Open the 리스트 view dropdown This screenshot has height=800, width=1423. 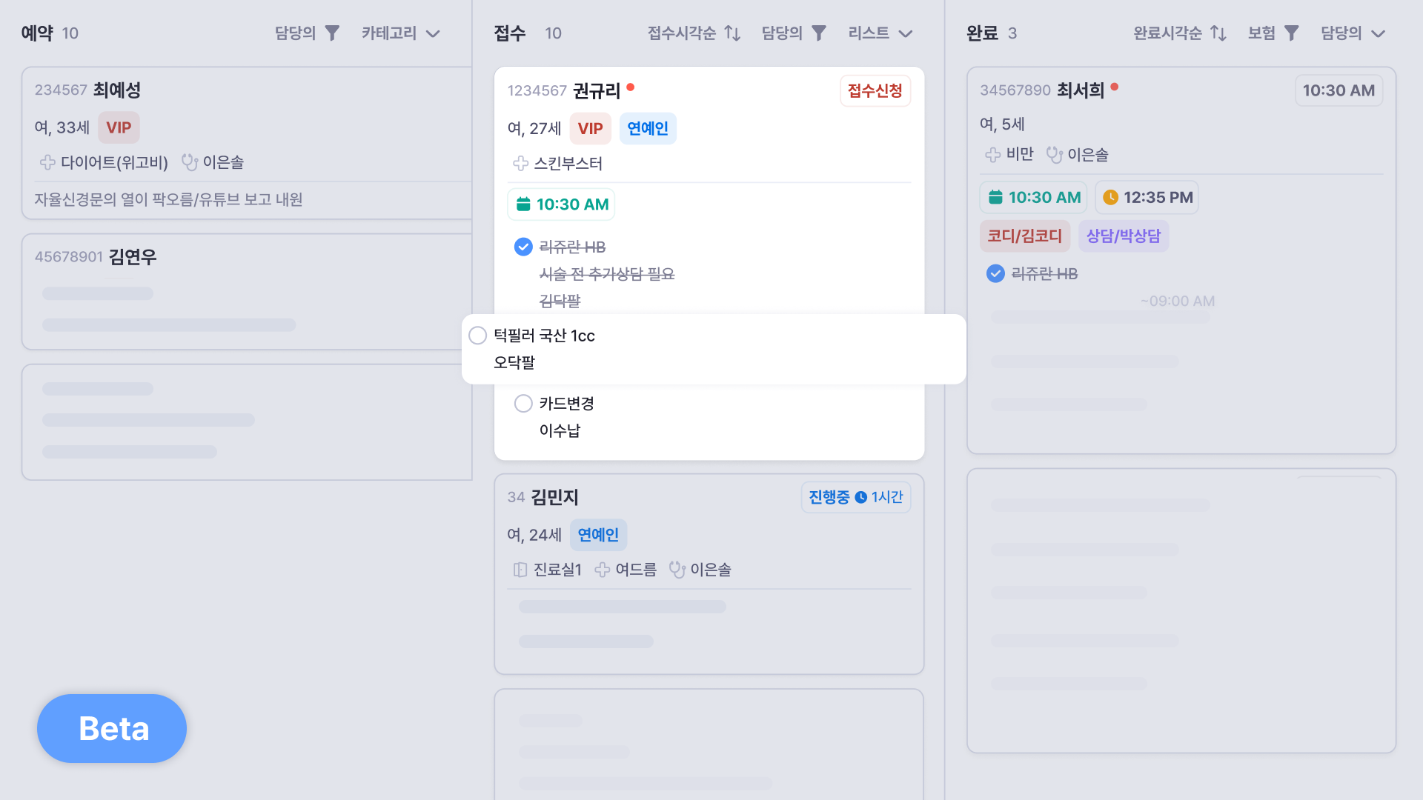point(880,33)
